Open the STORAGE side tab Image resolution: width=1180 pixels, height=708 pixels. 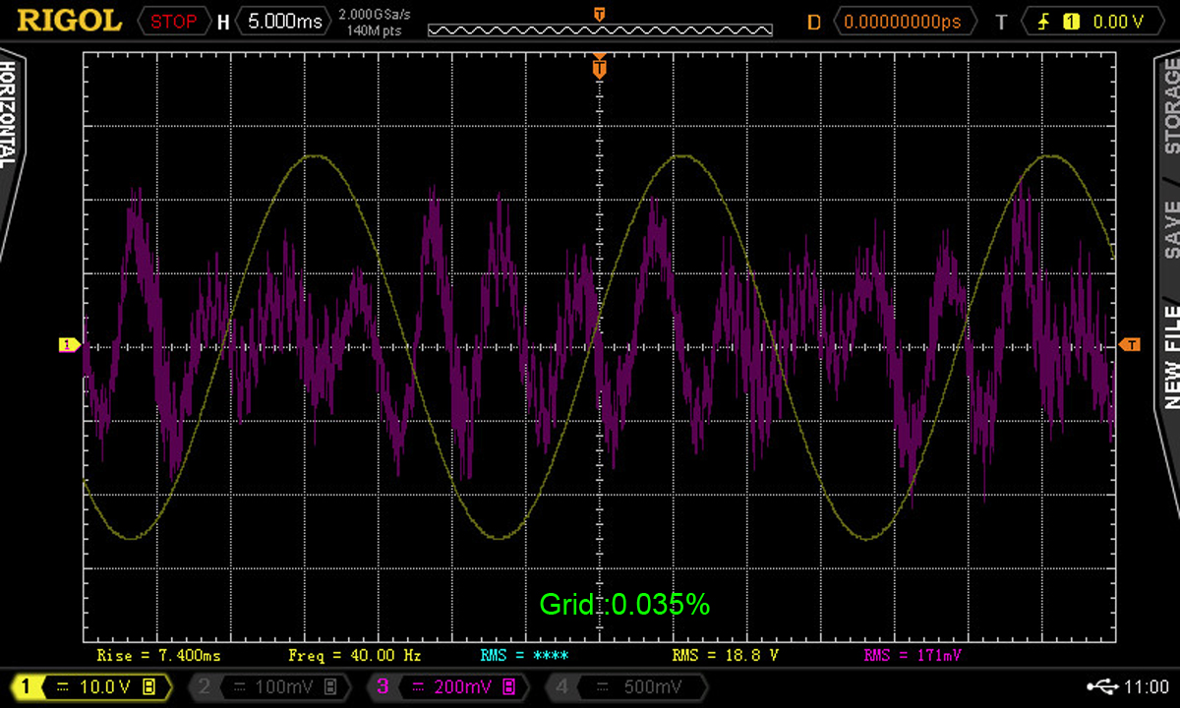tap(1170, 105)
